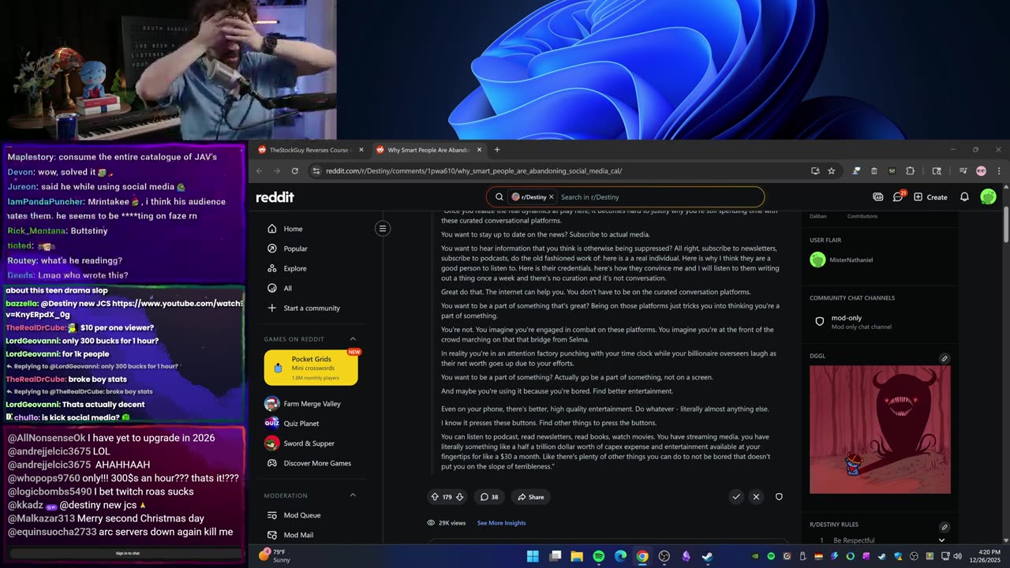Image resolution: width=1010 pixels, height=568 pixels.
Task: Open the mod-only chat channel
Action: coord(862,322)
